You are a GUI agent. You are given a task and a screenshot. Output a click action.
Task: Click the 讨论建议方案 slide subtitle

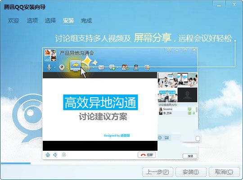coord(103,117)
